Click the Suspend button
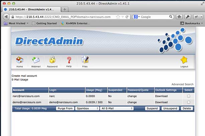 pos(152,109)
